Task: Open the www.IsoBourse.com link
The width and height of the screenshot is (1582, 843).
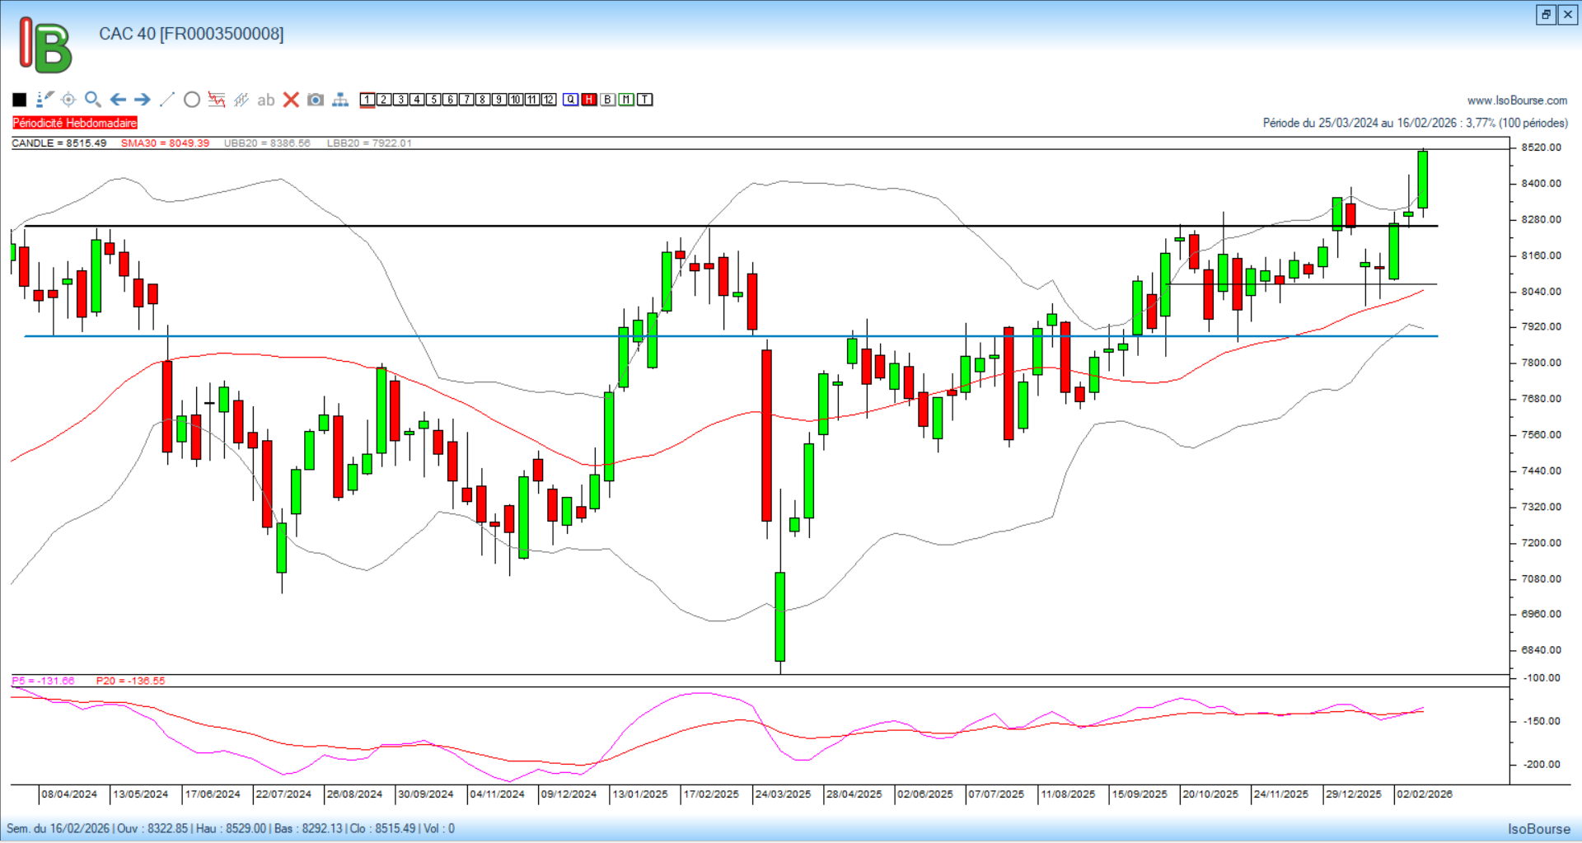Action: pyautogui.click(x=1517, y=101)
